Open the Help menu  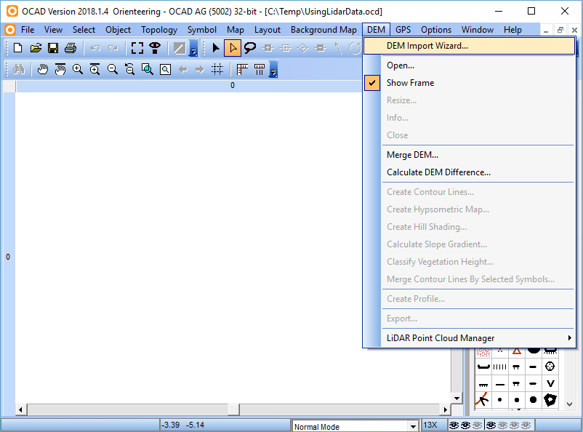pos(512,30)
